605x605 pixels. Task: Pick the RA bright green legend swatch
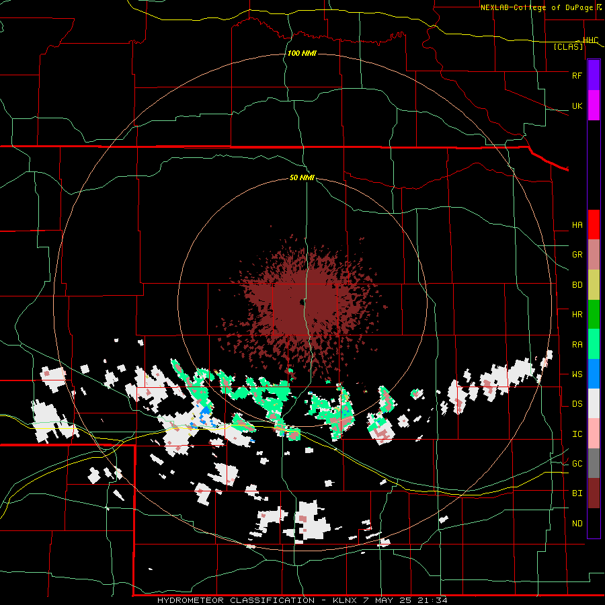pyautogui.click(x=594, y=344)
